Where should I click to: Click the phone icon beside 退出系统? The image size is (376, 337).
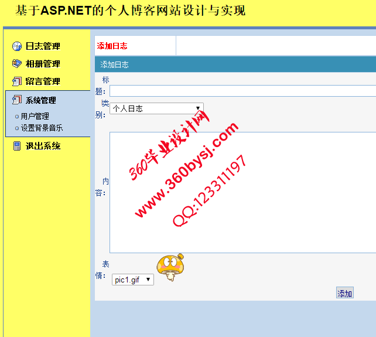pos(17,146)
